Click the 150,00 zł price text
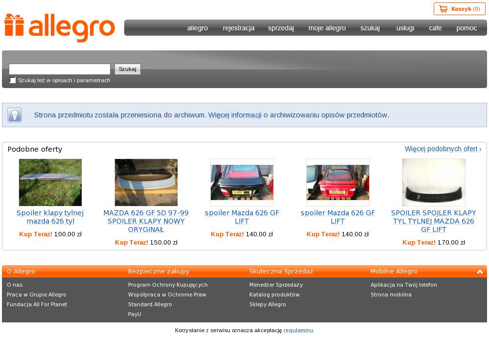 [x=164, y=242]
